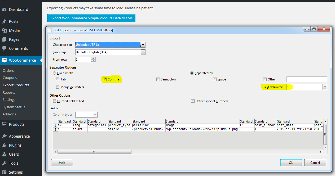The height and width of the screenshot is (176, 335).
Task: Click the Dashboard gauge icon
Action: click(x=4, y=10)
